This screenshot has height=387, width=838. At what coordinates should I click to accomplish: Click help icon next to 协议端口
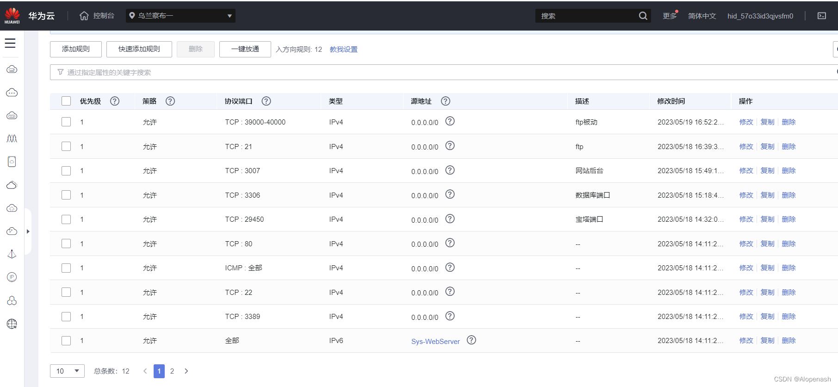pos(266,101)
